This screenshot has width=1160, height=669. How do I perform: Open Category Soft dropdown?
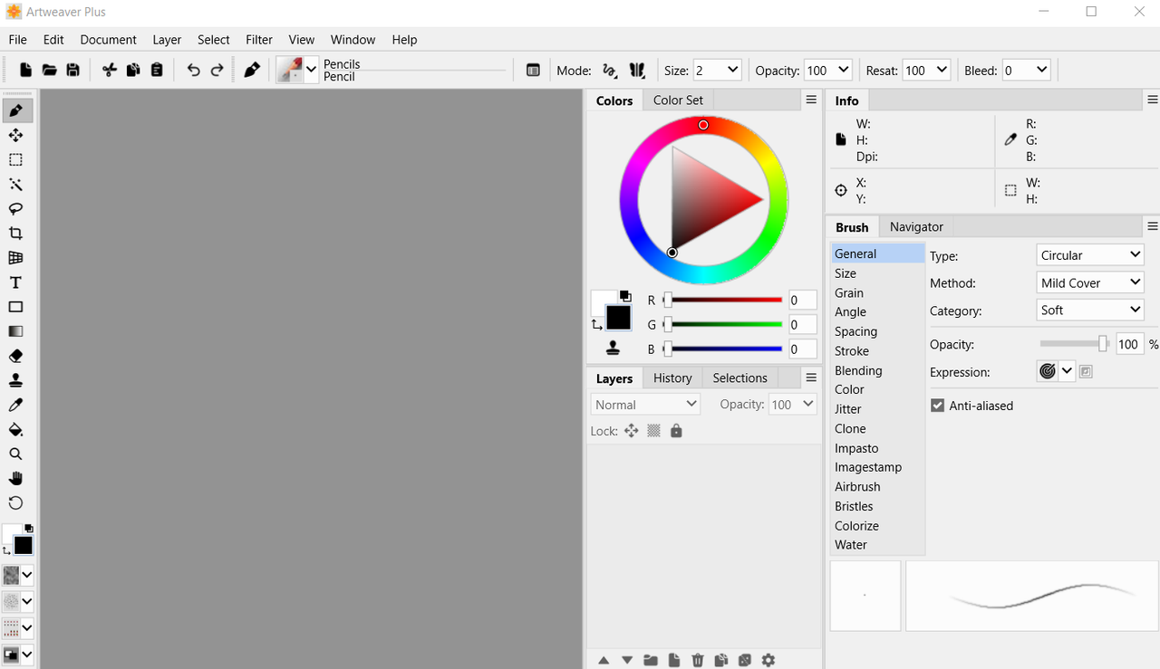(x=1090, y=310)
